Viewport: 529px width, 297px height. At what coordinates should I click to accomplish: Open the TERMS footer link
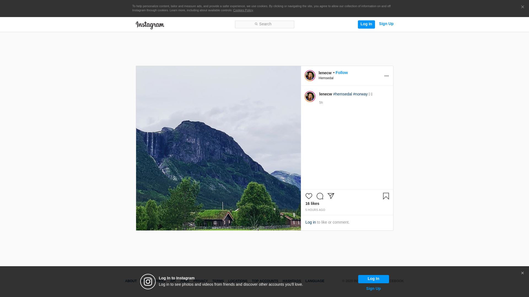click(x=218, y=281)
